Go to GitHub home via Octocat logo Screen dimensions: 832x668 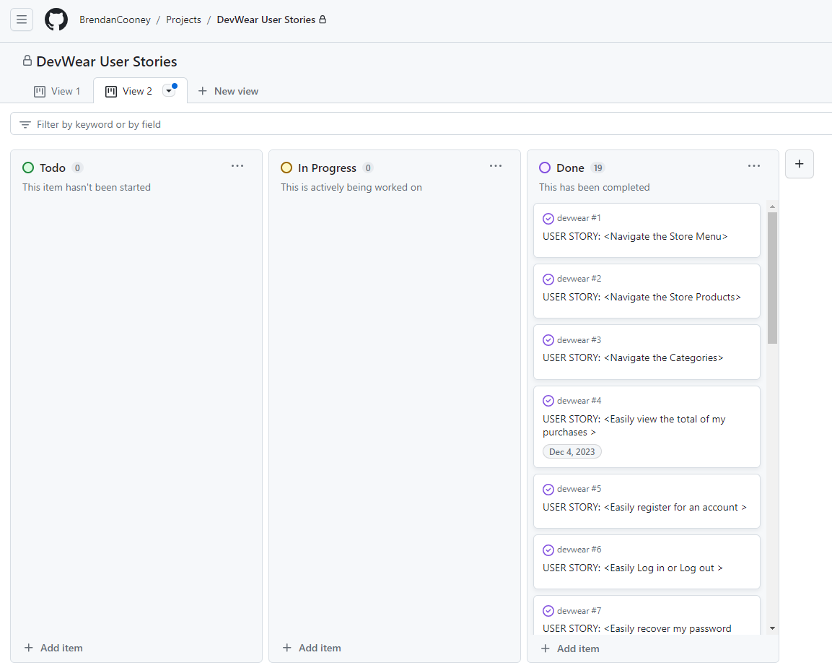[x=56, y=19]
